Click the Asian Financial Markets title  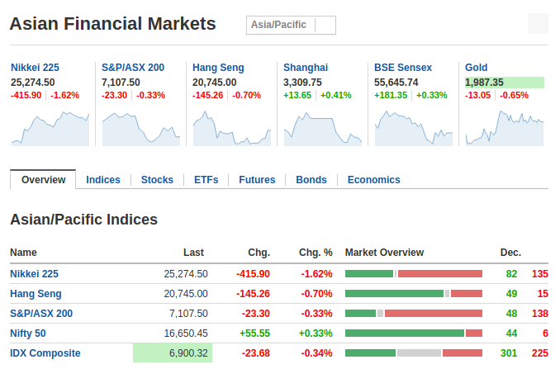[x=113, y=24]
